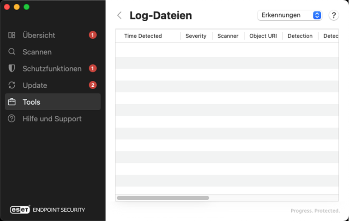
Task: Sort by the Severity column header
Action: (196, 36)
